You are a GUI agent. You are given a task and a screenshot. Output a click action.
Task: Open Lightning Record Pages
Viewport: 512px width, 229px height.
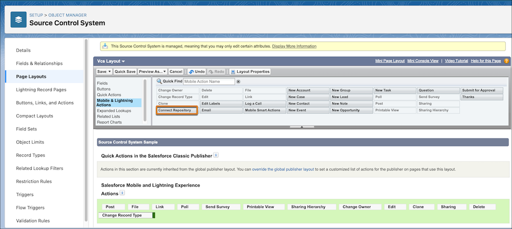pyautogui.click(x=41, y=89)
